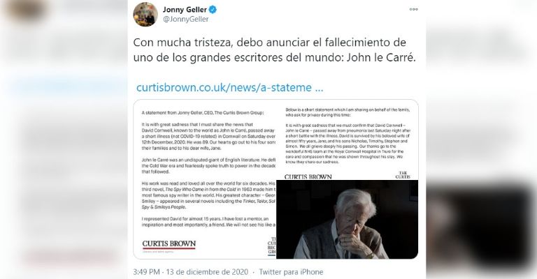537x279 pixels.
Task: Open the left Curtis Brown statement image
Action: coord(205,179)
